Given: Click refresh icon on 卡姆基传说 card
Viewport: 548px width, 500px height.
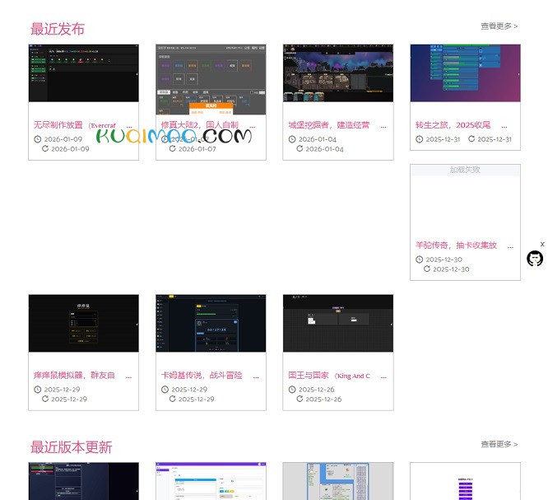Looking at the screenshot, I should pos(172,399).
